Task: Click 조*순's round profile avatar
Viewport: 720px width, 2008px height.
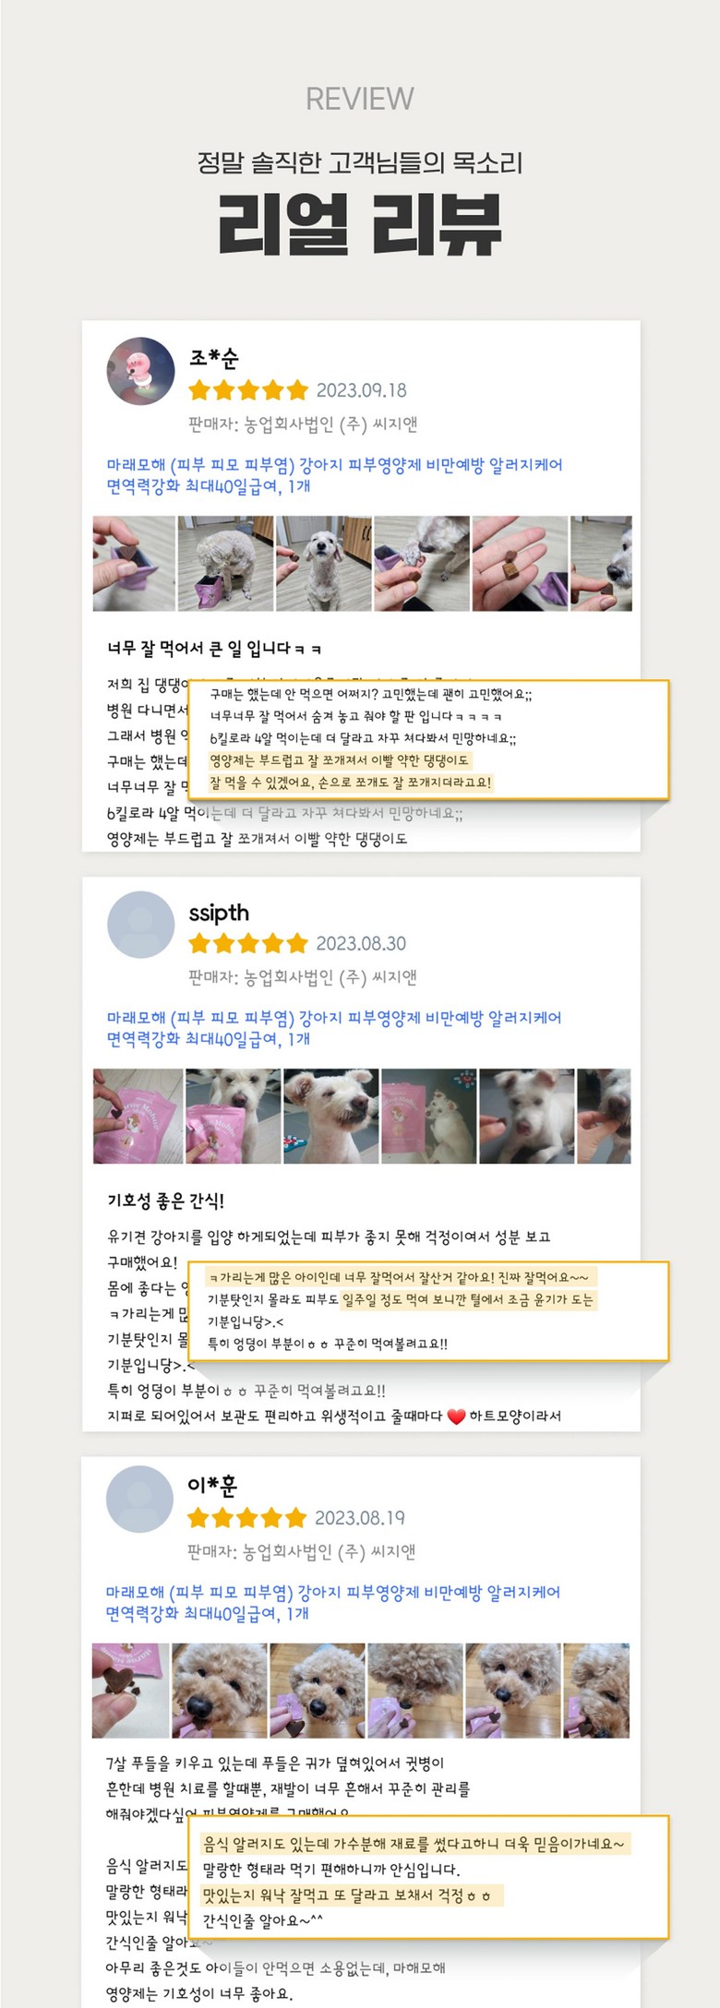Action: point(141,372)
